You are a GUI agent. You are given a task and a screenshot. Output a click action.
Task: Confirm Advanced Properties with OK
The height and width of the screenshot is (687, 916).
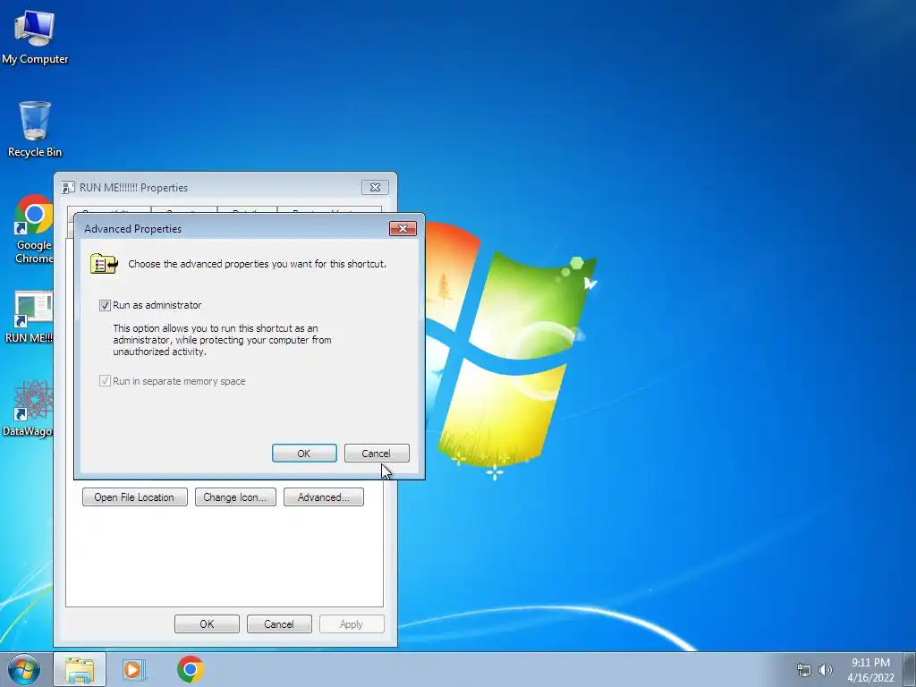coord(304,454)
